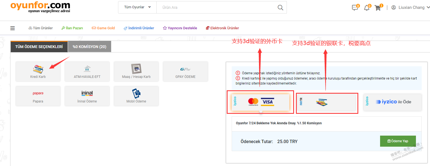The image size is (430, 166).
Task: Go to Tüm Ürünler
Action: click(x=41, y=28)
